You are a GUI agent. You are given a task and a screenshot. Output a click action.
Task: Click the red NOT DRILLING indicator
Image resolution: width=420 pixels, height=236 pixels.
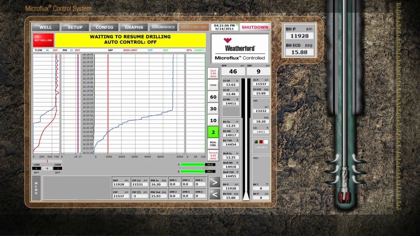[x=43, y=40]
